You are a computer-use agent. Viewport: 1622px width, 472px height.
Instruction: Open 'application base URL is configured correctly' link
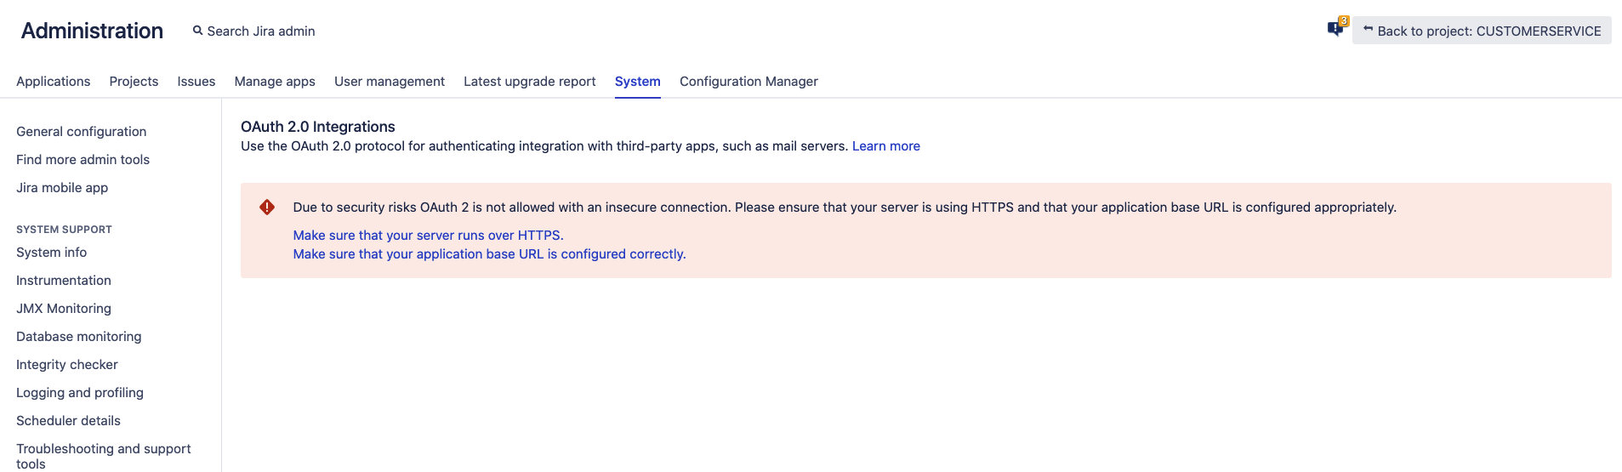pyautogui.click(x=489, y=254)
